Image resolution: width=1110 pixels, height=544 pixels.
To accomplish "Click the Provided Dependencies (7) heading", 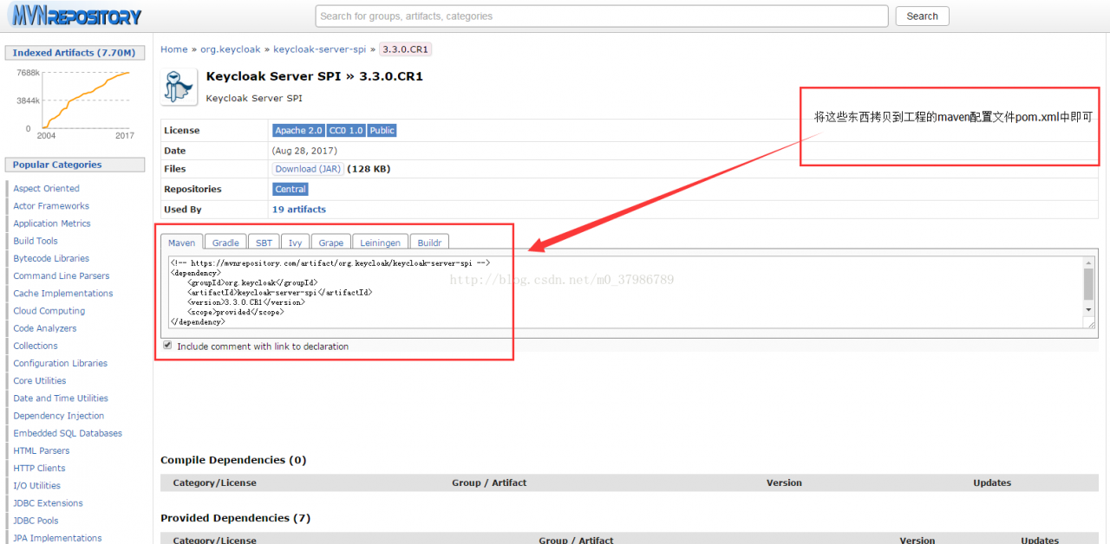I will coord(236,518).
